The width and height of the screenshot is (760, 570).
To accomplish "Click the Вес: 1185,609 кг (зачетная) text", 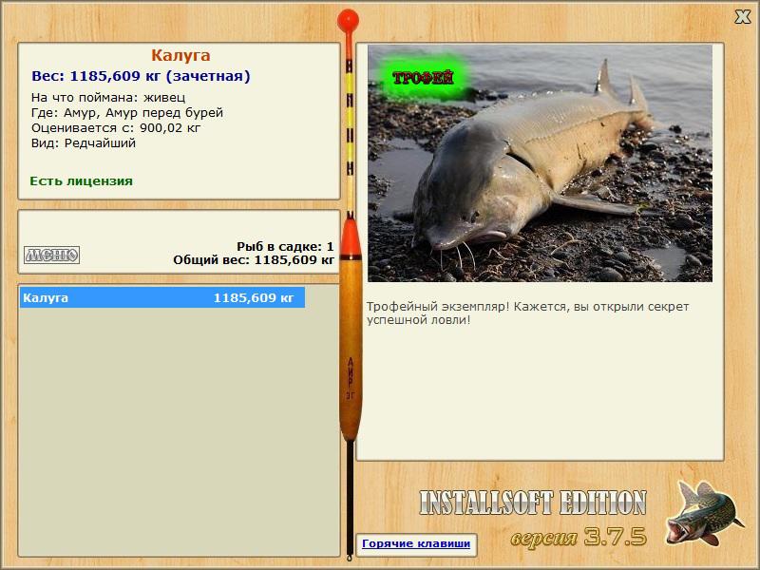I will point(141,76).
